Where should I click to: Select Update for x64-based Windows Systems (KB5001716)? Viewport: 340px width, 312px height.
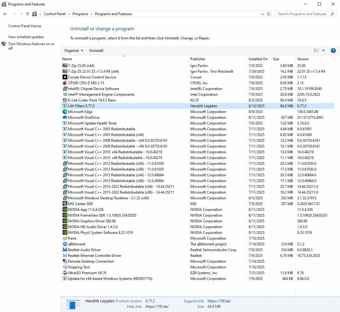tap(197, 279)
